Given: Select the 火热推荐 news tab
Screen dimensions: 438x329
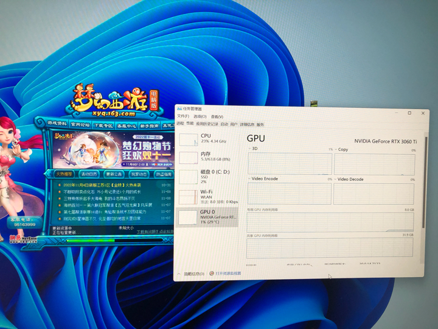Looking at the screenshot, I should pos(64,174).
